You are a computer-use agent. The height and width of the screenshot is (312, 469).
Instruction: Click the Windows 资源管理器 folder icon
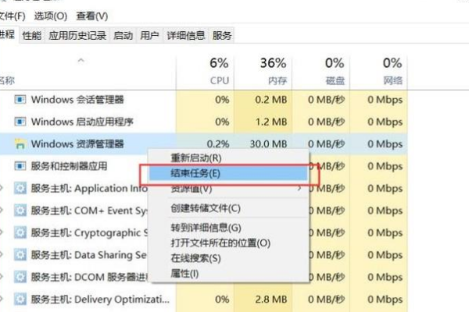[x=21, y=144]
